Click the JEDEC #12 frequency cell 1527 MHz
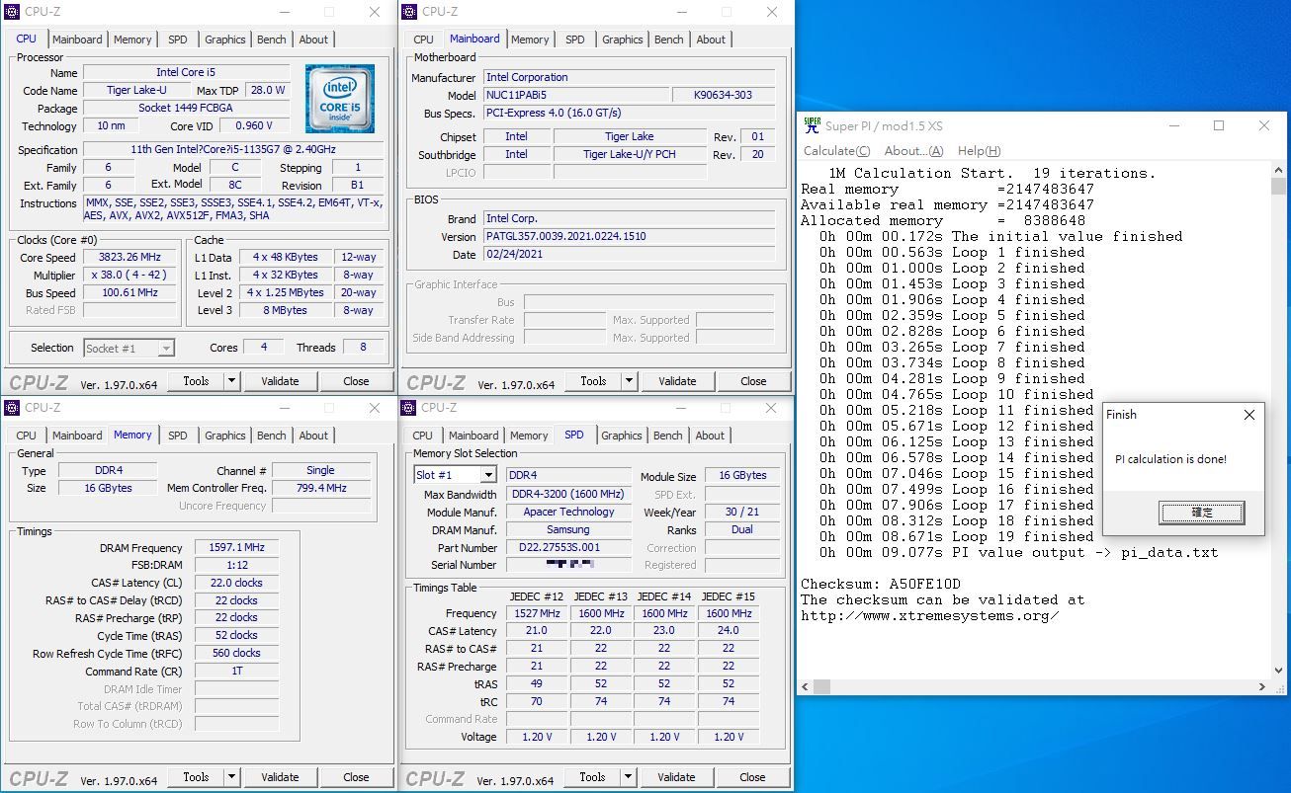Viewport: 1291px width, 793px height. [537, 613]
